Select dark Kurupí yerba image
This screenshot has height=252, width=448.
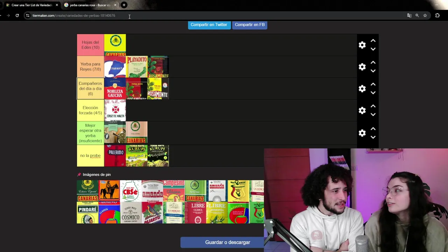pyautogui.click(x=158, y=156)
